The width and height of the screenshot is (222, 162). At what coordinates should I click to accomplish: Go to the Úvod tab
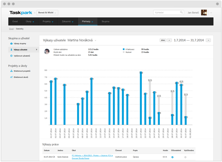coord(15,22)
